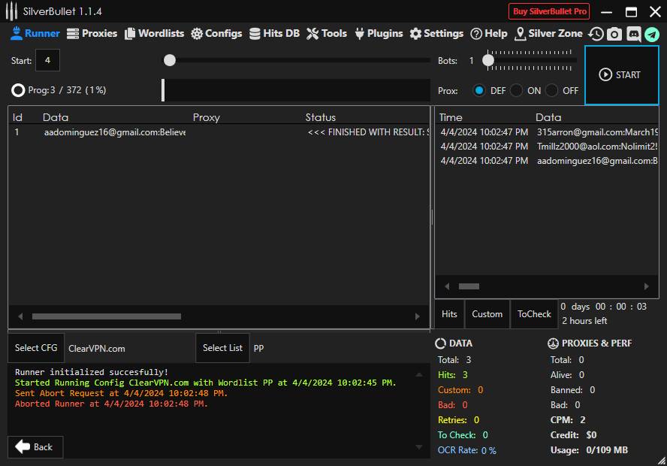
Task: Open the Plugins tab
Action: [x=379, y=33]
